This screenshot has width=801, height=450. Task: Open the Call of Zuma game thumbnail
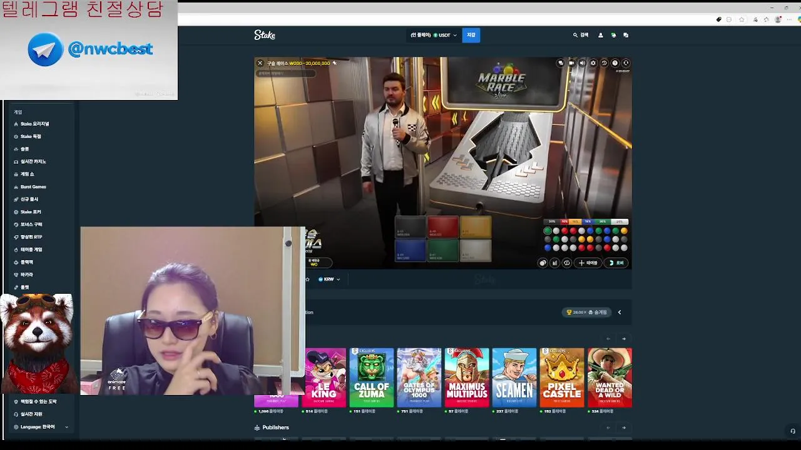click(x=372, y=377)
